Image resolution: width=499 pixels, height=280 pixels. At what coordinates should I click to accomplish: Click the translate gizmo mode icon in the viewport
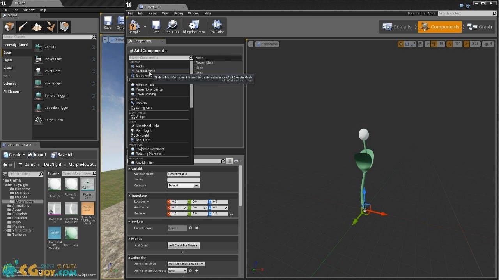(401, 44)
